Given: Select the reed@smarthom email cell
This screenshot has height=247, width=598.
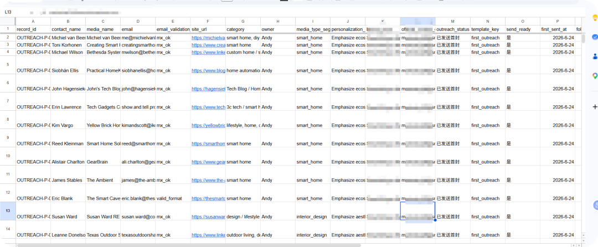Looking at the screenshot, I should point(138,138).
